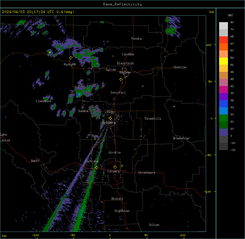The width and height of the screenshot is (245, 239).
Task: Click the Blackfalds city label
Action: [125, 63]
